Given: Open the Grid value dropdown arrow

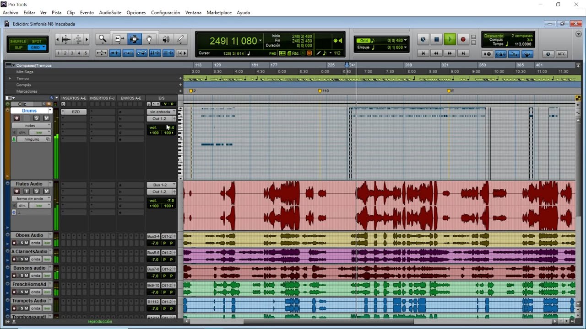Looking at the screenshot, I should [x=405, y=41].
